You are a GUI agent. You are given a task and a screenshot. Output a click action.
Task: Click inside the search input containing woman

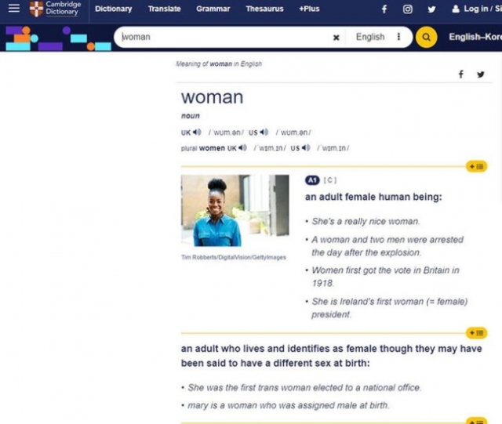pyautogui.click(x=224, y=37)
